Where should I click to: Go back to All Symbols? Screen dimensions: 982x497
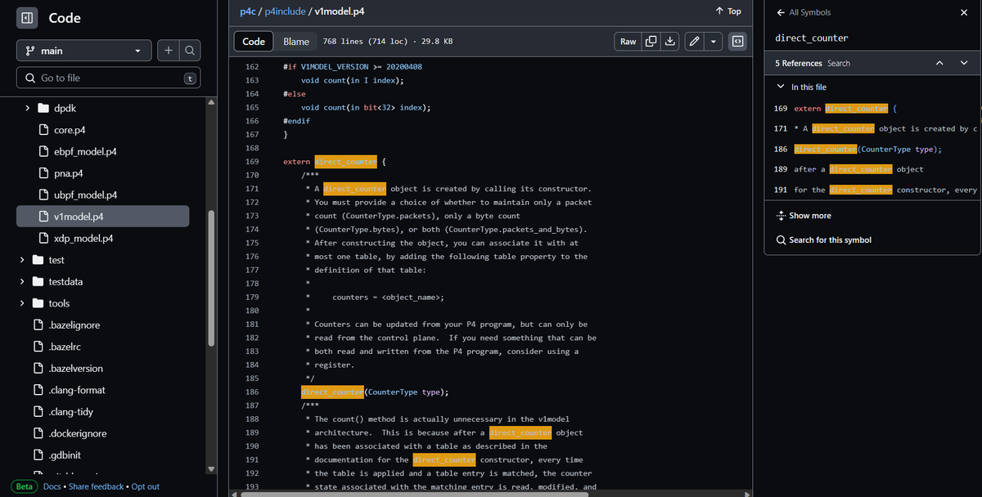(x=804, y=12)
